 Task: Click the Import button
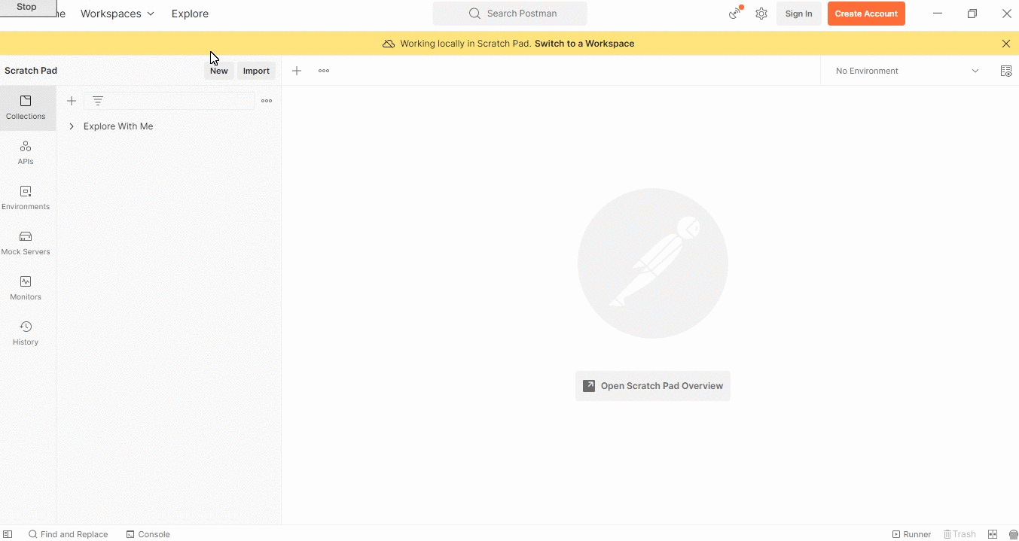(x=256, y=71)
